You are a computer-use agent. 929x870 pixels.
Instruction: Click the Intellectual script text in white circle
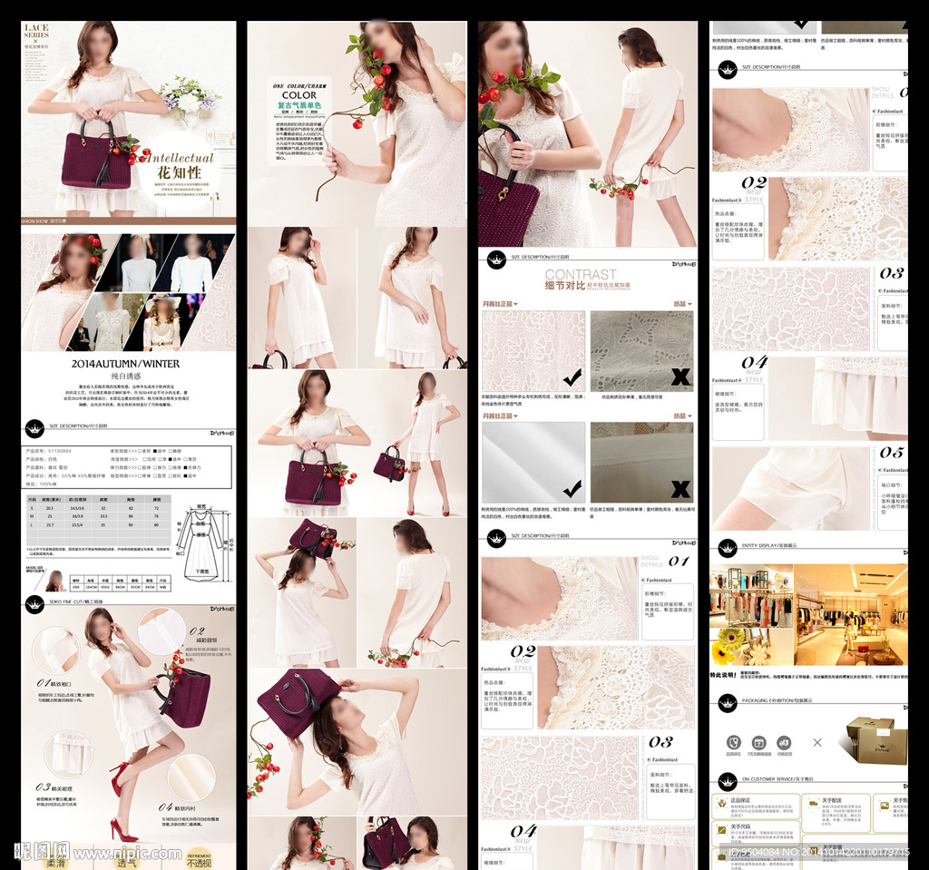click(180, 158)
